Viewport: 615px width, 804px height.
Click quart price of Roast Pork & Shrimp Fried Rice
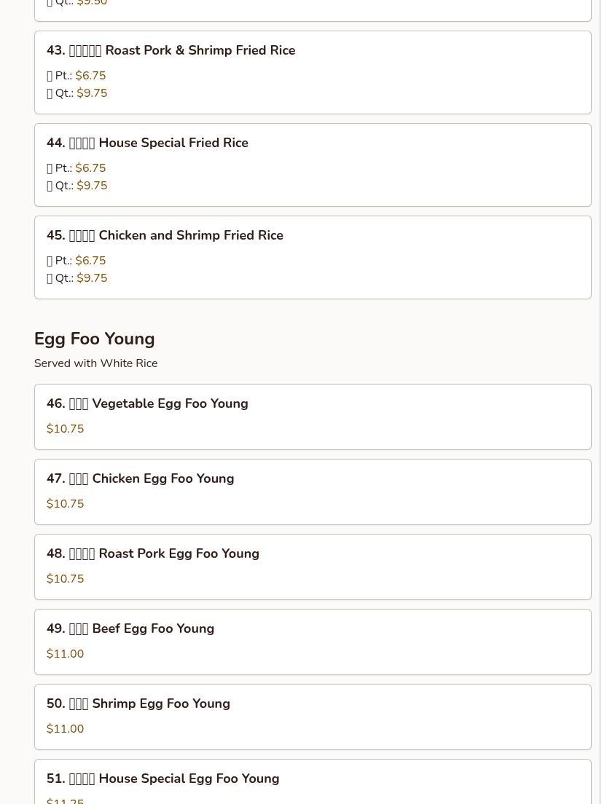tap(92, 93)
